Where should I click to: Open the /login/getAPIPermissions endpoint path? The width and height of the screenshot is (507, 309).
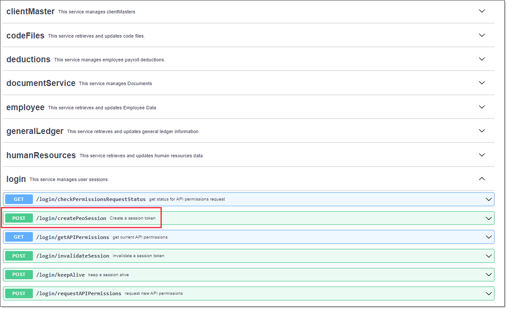click(x=73, y=237)
